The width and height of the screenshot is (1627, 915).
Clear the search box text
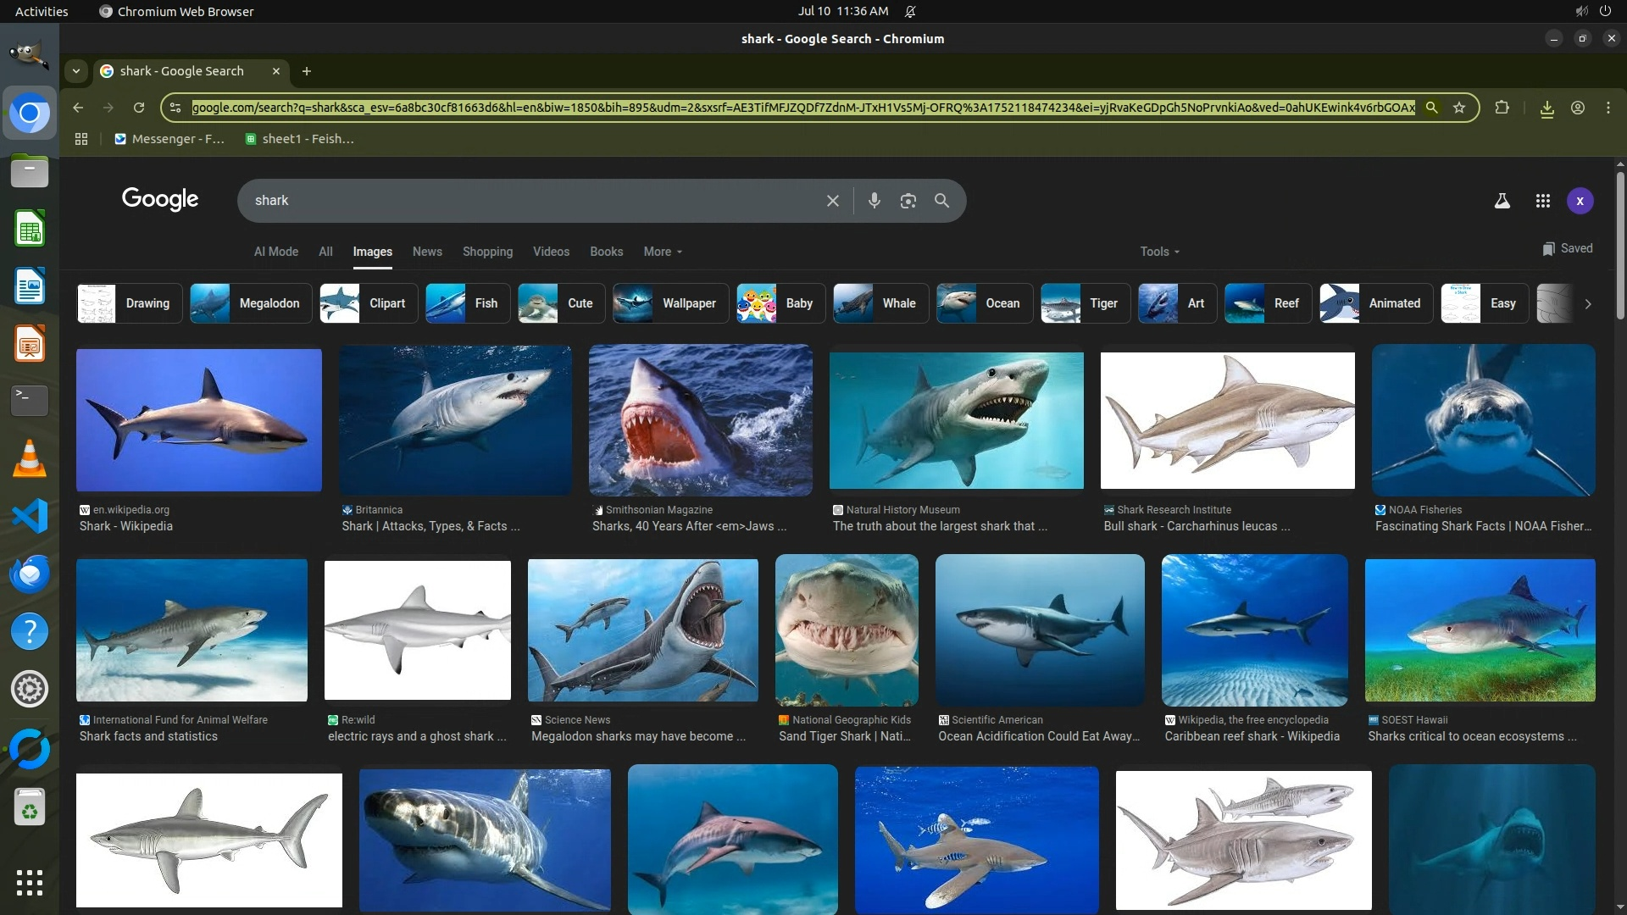(832, 201)
